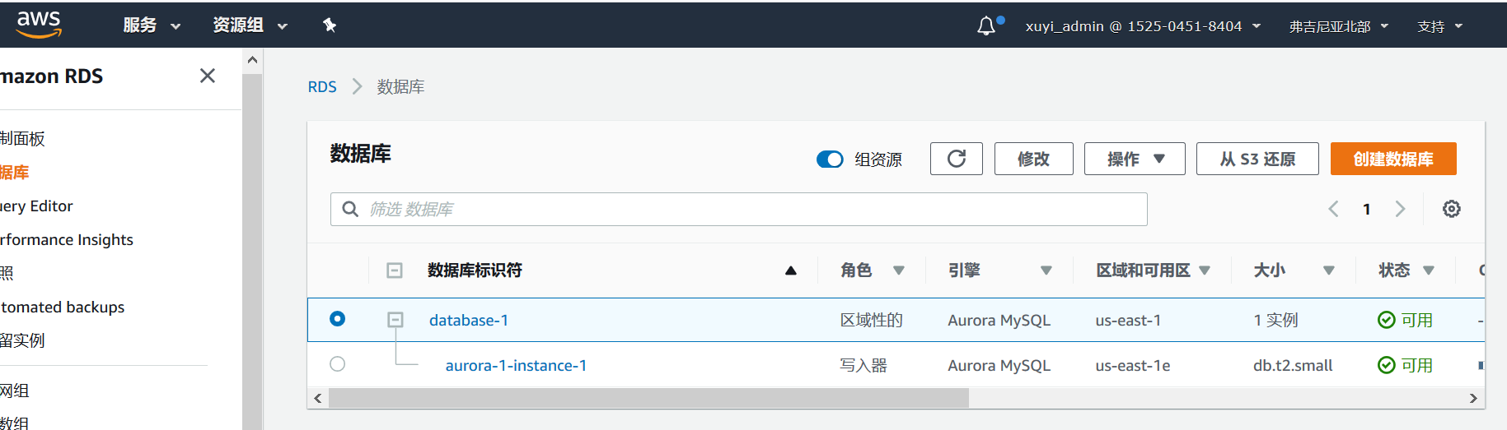Select the aurora-1-instance-1 radio button

tap(337, 363)
